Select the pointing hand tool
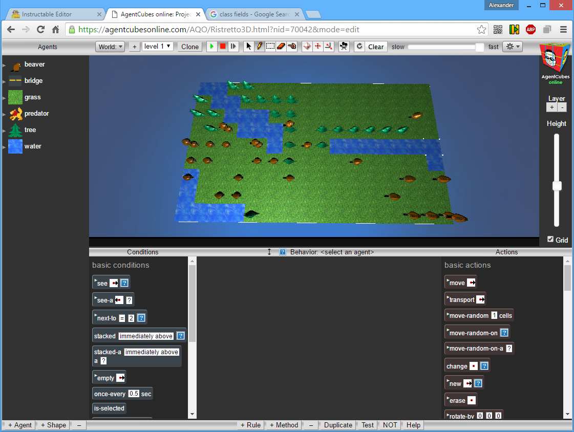This screenshot has width=574, height=432. coord(292,47)
